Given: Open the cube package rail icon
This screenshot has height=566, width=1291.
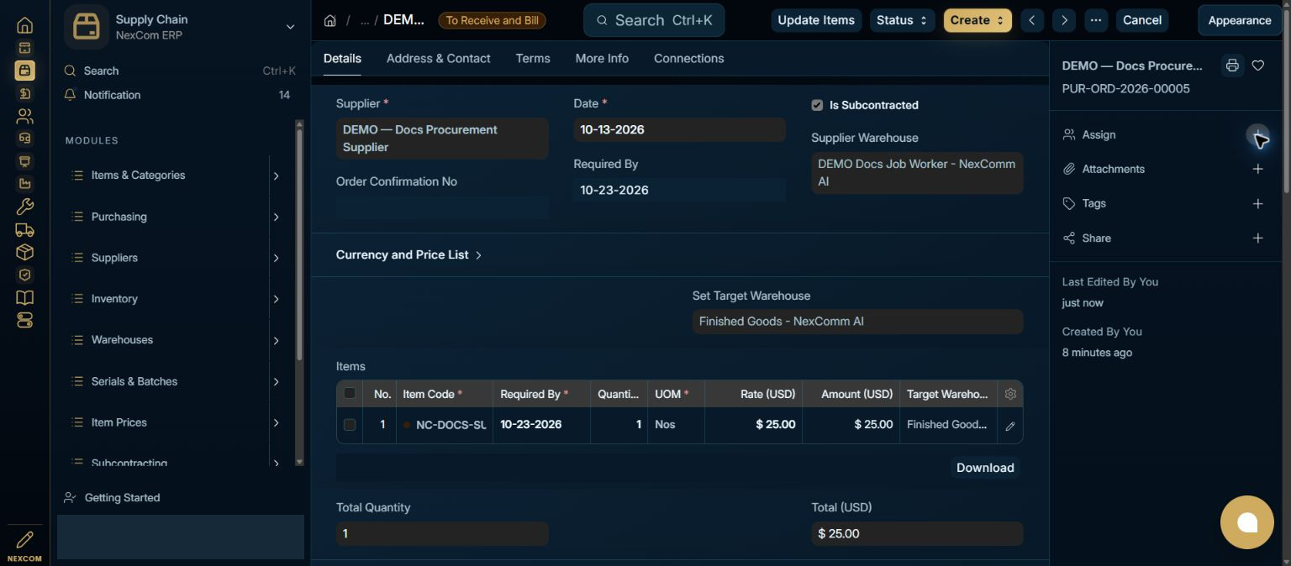Looking at the screenshot, I should (x=24, y=252).
